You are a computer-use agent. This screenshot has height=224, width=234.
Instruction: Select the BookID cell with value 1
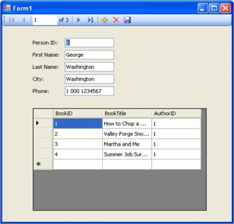pyautogui.click(x=78, y=124)
